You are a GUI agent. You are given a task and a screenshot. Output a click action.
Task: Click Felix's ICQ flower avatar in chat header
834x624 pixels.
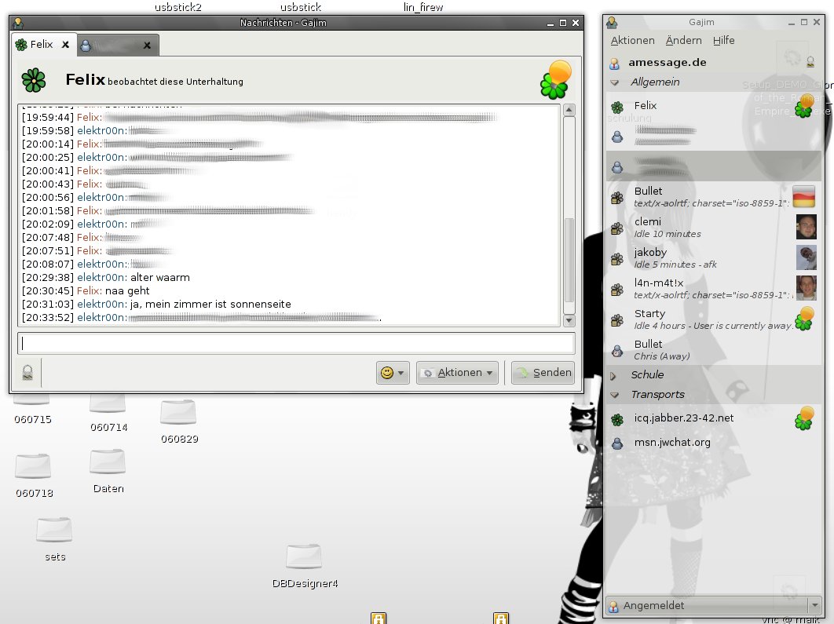click(33, 80)
